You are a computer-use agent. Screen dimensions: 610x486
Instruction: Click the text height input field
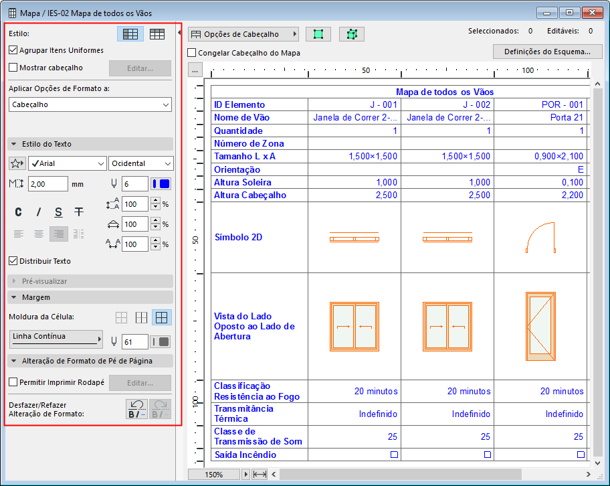48,184
